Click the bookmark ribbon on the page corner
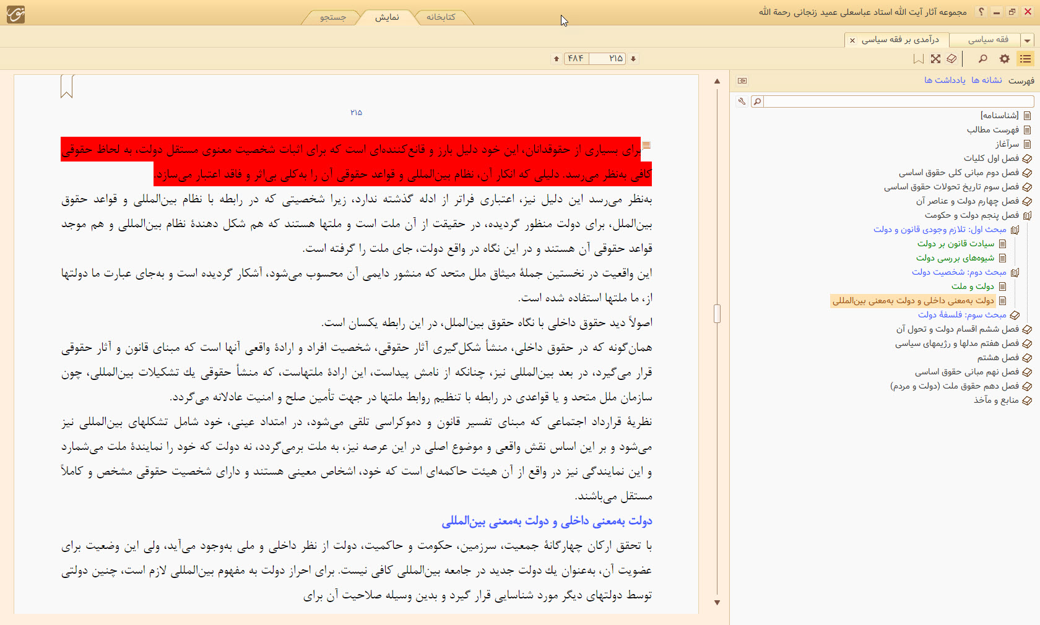1040x625 pixels. point(67,86)
